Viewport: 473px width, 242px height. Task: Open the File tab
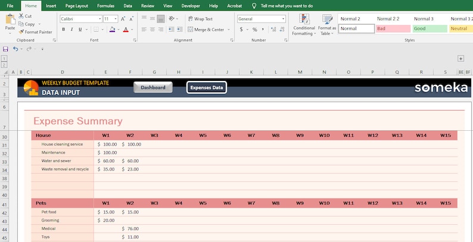click(10, 6)
